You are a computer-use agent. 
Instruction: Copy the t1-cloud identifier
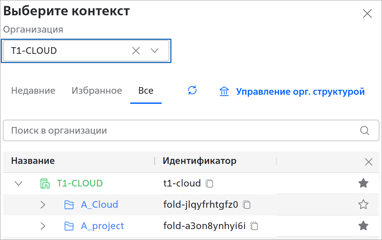coord(209,183)
